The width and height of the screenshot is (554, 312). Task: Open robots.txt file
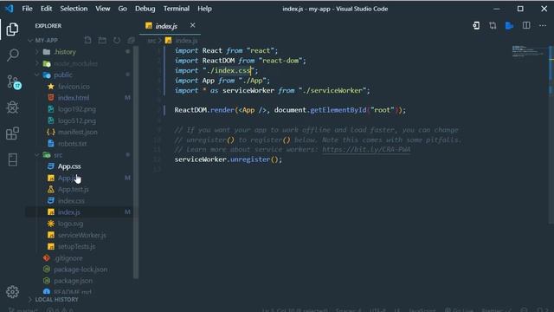click(x=73, y=144)
